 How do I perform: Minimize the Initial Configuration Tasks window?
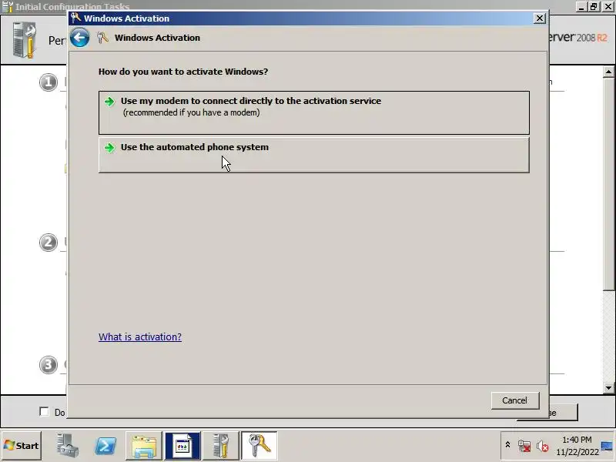pos(581,7)
